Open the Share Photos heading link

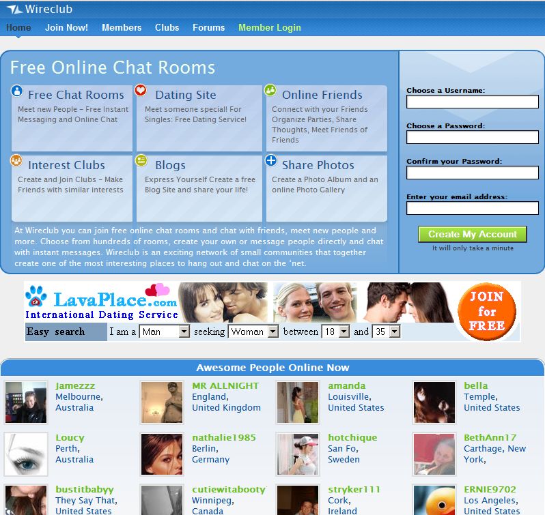point(318,165)
